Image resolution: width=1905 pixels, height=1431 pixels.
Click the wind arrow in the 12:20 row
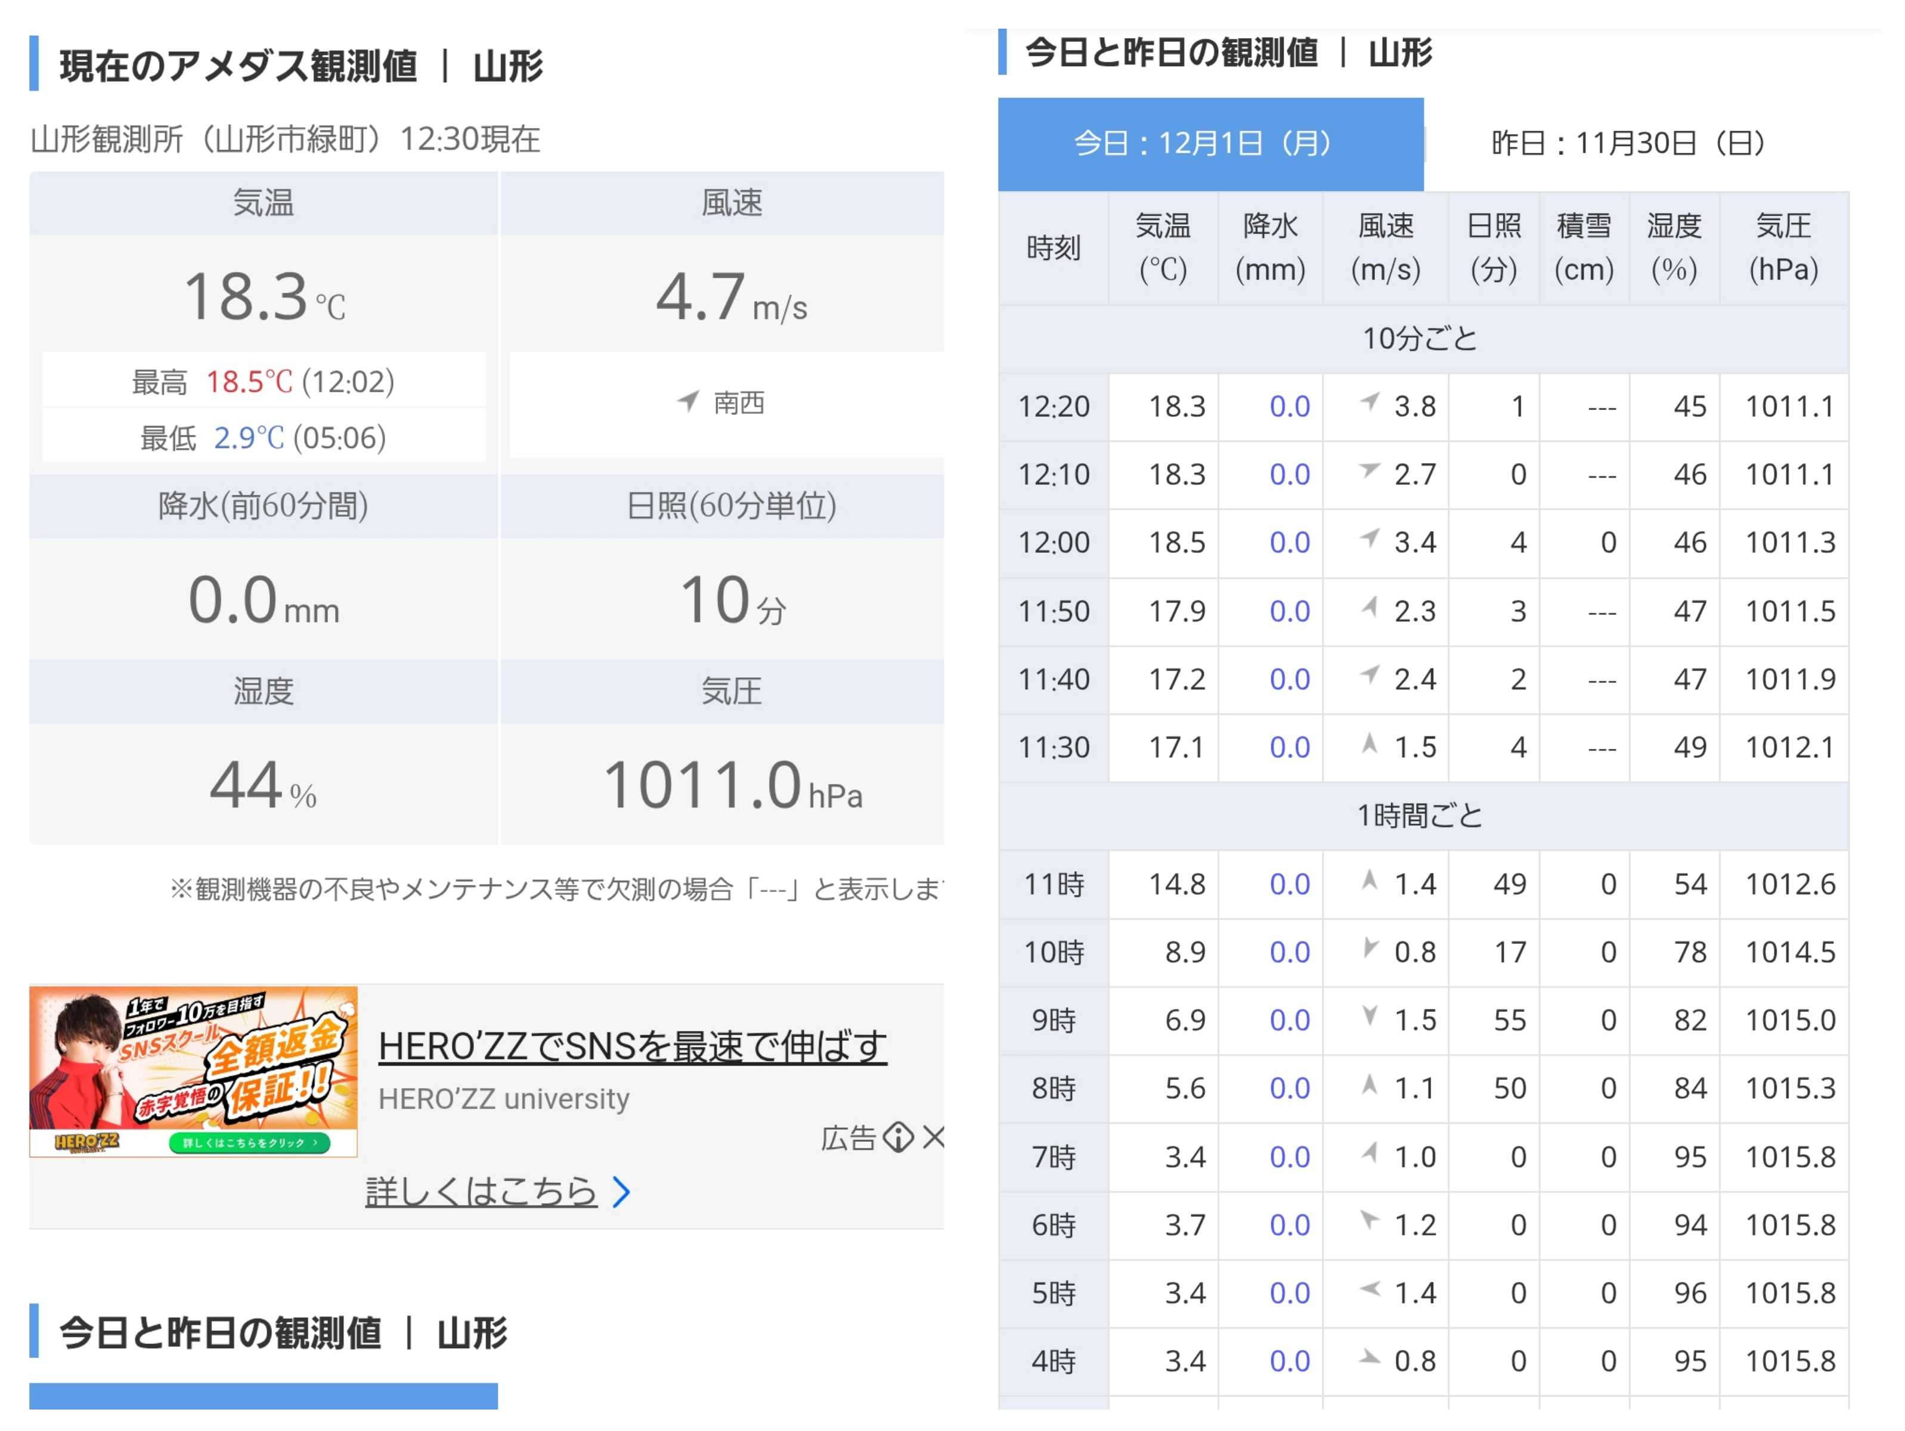pos(1370,401)
